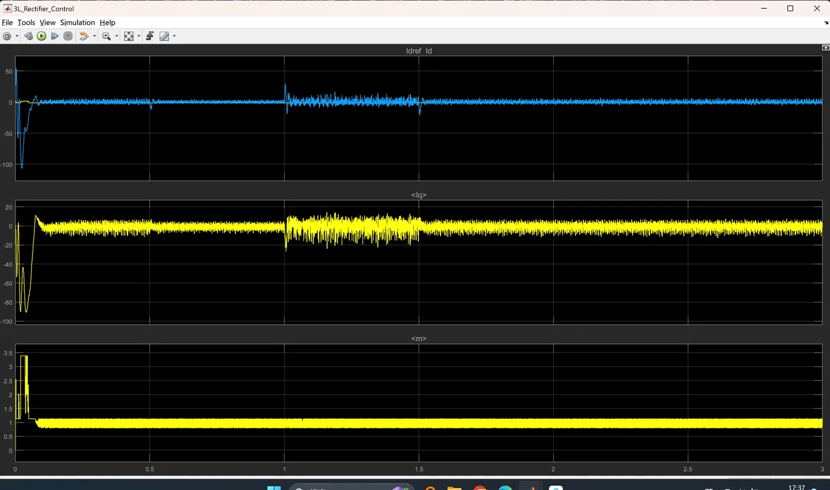
Task: Select the Zoom tool magnifier icon
Action: coord(107,36)
